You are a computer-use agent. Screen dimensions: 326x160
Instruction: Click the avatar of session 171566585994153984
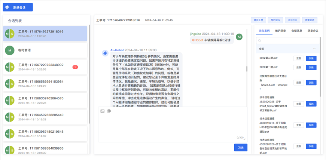pos(10,84)
